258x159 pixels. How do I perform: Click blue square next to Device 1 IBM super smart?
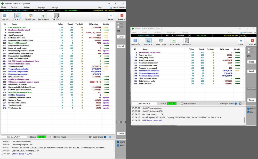click(110, 137)
